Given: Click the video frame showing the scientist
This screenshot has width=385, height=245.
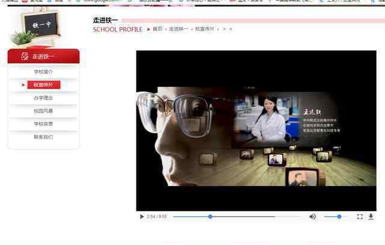Looking at the screenshot, I should tap(256, 131).
